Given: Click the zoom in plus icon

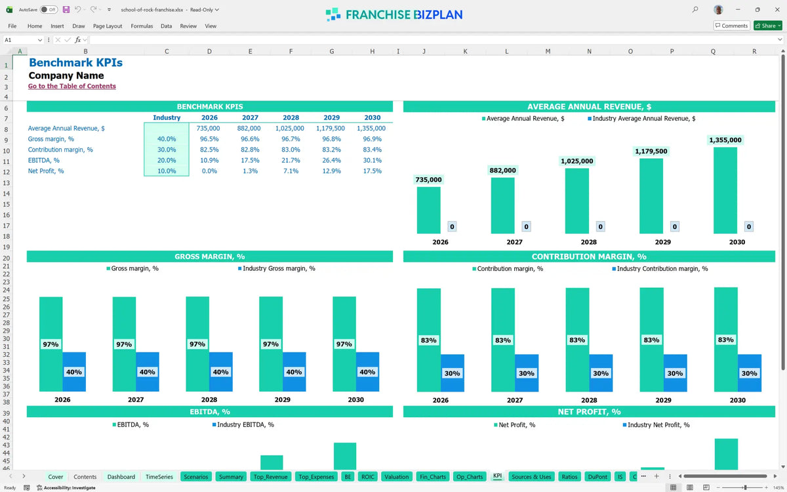Looking at the screenshot, I should (766, 487).
